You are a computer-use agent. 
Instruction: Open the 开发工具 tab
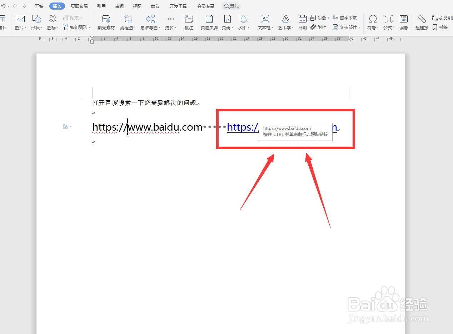coord(178,6)
